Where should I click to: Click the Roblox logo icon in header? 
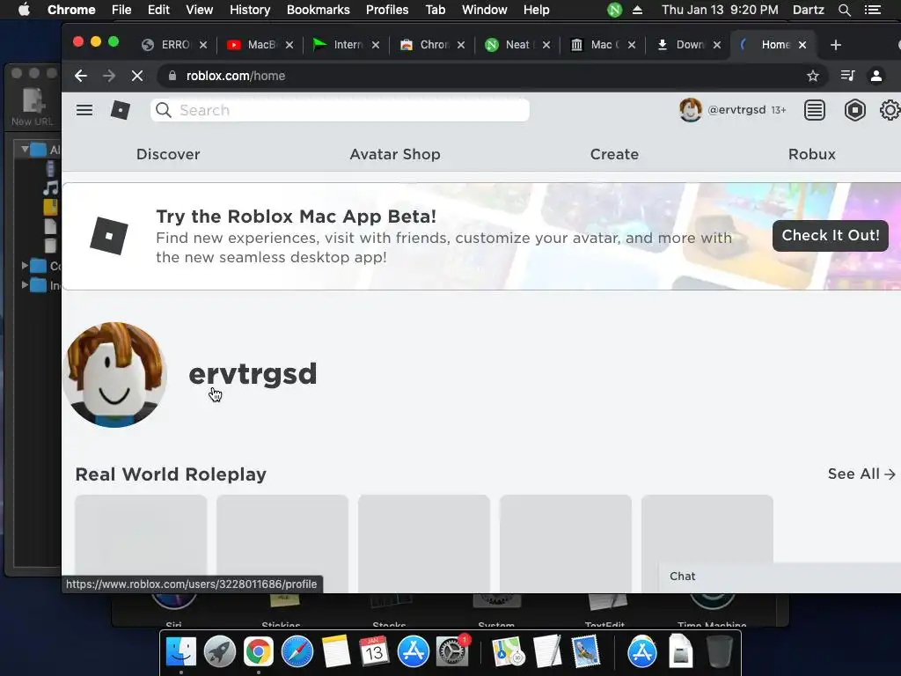(x=120, y=110)
